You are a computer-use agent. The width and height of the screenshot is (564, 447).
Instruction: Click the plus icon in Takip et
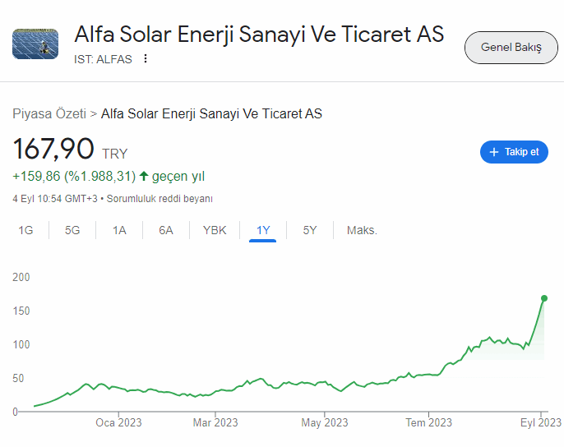tap(494, 152)
